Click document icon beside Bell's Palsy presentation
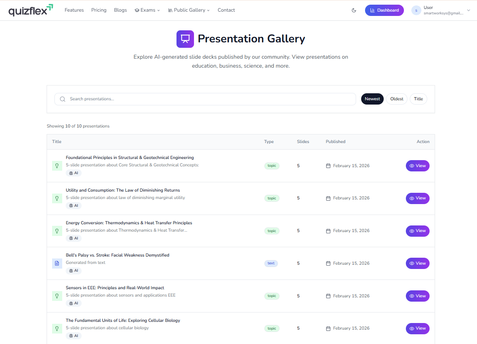 click(57, 264)
